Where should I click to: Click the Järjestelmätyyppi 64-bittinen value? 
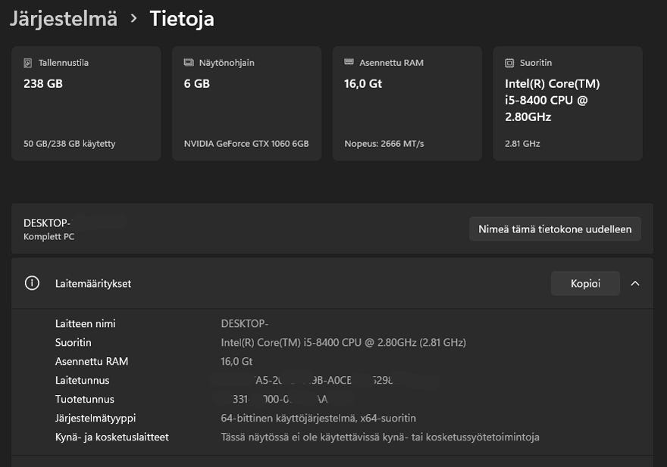coord(318,418)
